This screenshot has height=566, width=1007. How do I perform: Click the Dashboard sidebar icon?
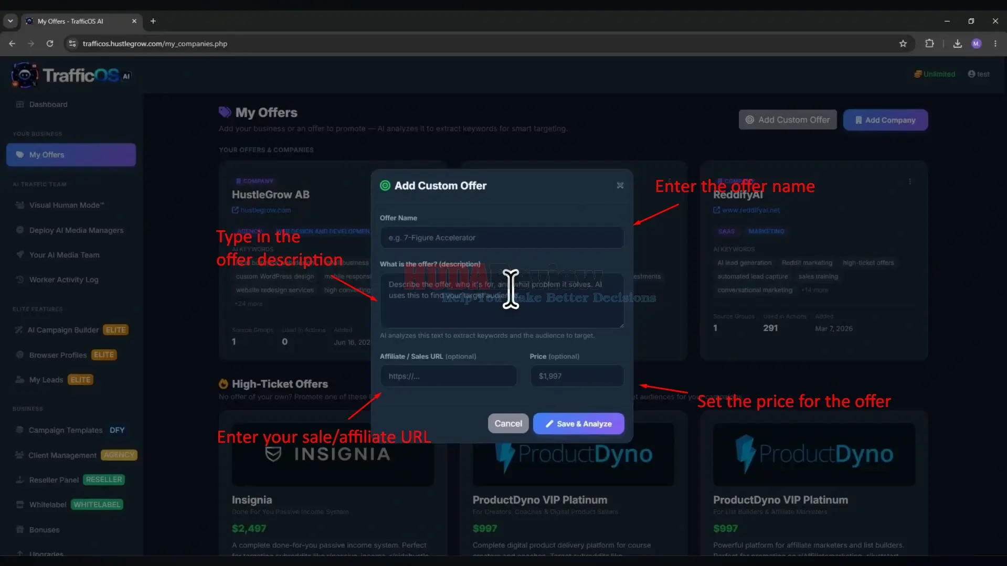(x=20, y=104)
